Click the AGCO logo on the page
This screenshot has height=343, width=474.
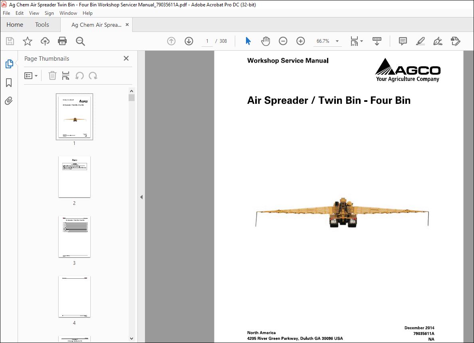coord(408,70)
